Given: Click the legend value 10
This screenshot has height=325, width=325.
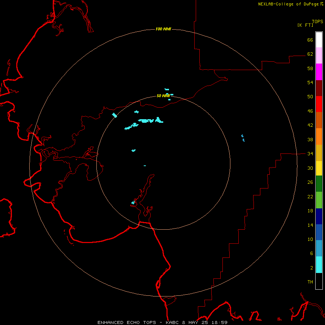Looking at the screenshot, I should (310, 239).
